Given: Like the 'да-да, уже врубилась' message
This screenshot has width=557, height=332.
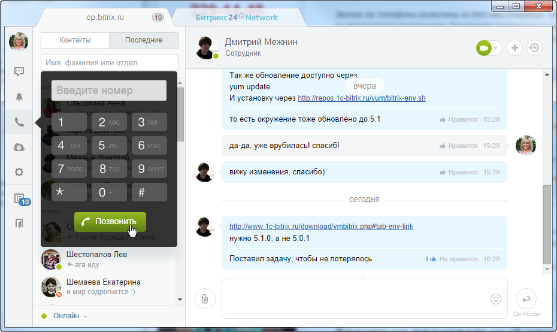Looking at the screenshot, I should point(458,146).
